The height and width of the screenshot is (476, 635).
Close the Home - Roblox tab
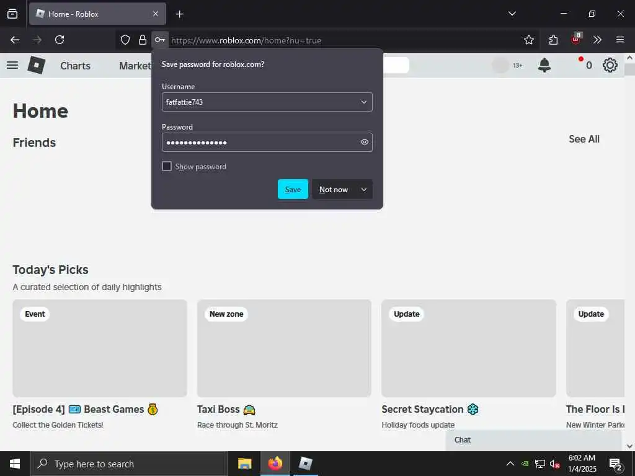[155, 14]
